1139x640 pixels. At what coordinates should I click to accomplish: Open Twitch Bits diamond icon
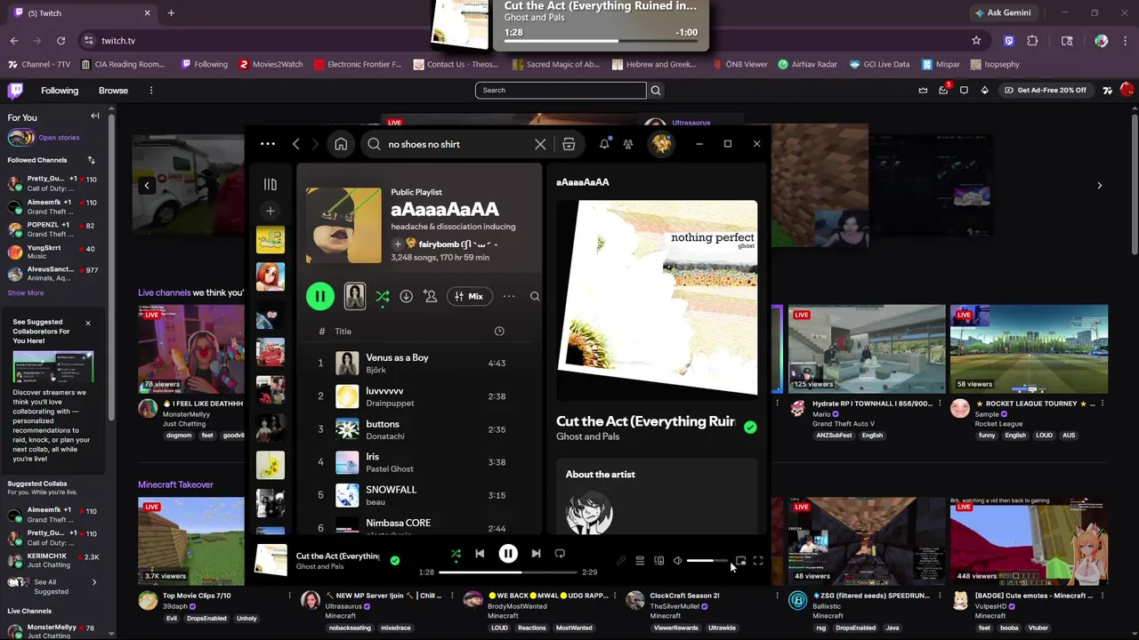pos(984,90)
